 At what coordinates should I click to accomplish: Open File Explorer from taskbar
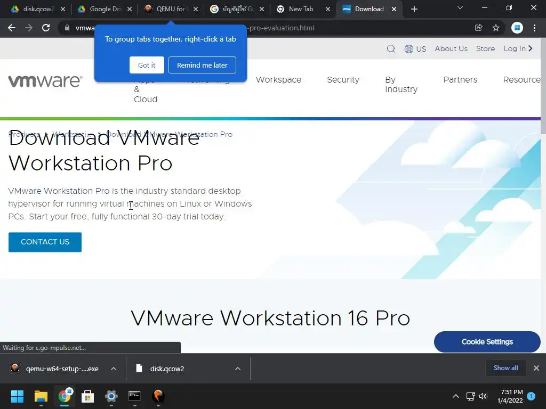[x=41, y=396]
